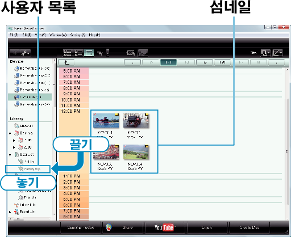Adjust the thumbnail size slider handle
Image resolution: width=291 pixels, height=237 pixels.
(x=107, y=53)
